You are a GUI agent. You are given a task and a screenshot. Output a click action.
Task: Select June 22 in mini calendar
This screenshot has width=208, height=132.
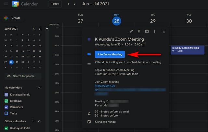pyautogui.click(x=17, y=57)
